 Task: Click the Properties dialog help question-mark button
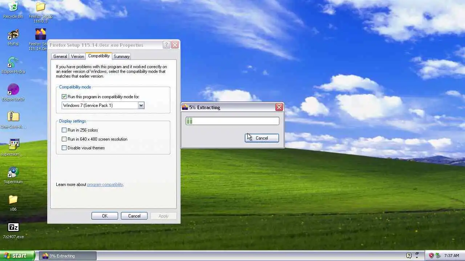(x=166, y=45)
